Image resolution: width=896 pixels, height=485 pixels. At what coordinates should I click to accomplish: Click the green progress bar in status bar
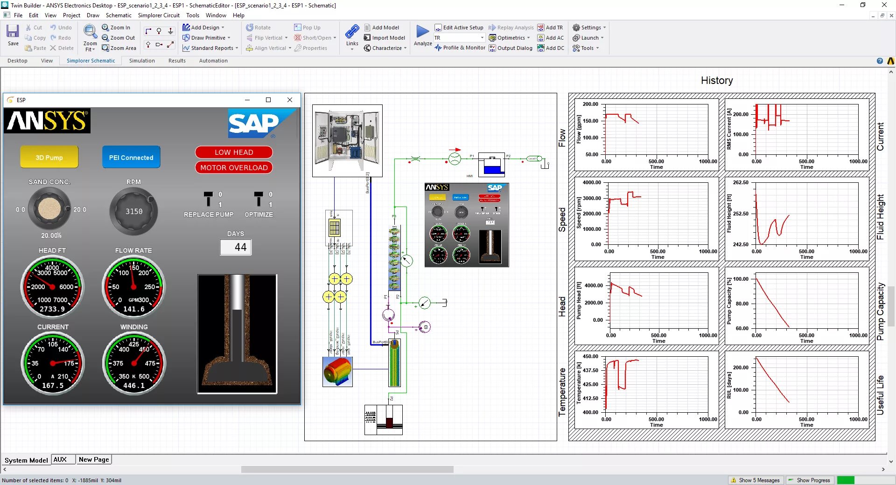(x=846, y=480)
